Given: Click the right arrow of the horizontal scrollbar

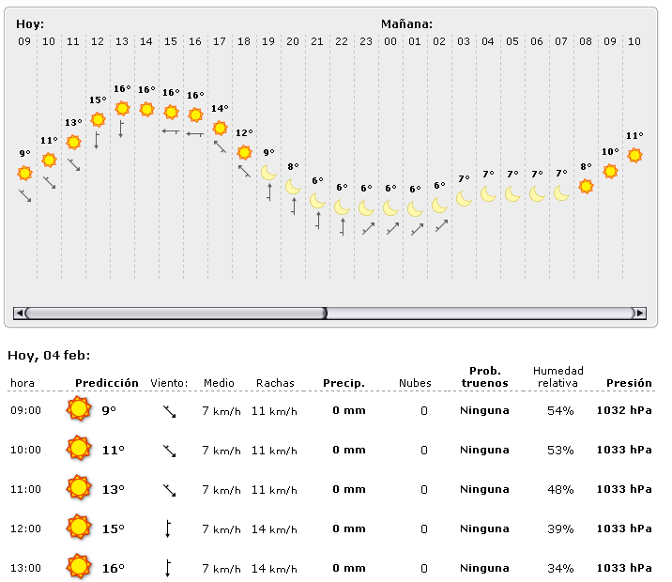Looking at the screenshot, I should click(x=640, y=313).
